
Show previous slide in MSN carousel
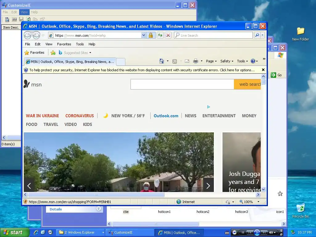[29, 185]
